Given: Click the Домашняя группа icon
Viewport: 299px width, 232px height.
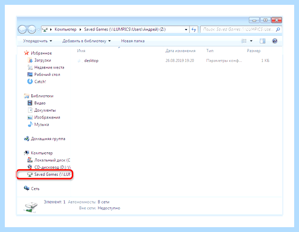Looking at the screenshot, I should [27, 139].
